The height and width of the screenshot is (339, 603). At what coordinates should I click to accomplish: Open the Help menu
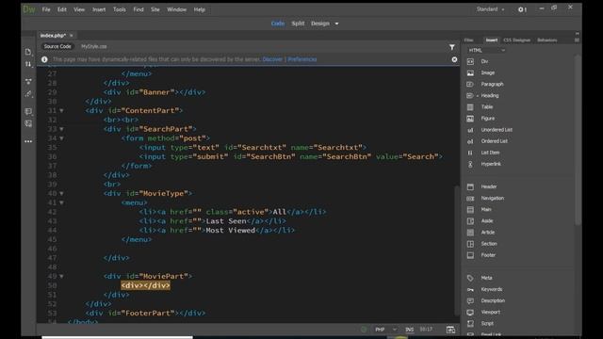pos(199,9)
